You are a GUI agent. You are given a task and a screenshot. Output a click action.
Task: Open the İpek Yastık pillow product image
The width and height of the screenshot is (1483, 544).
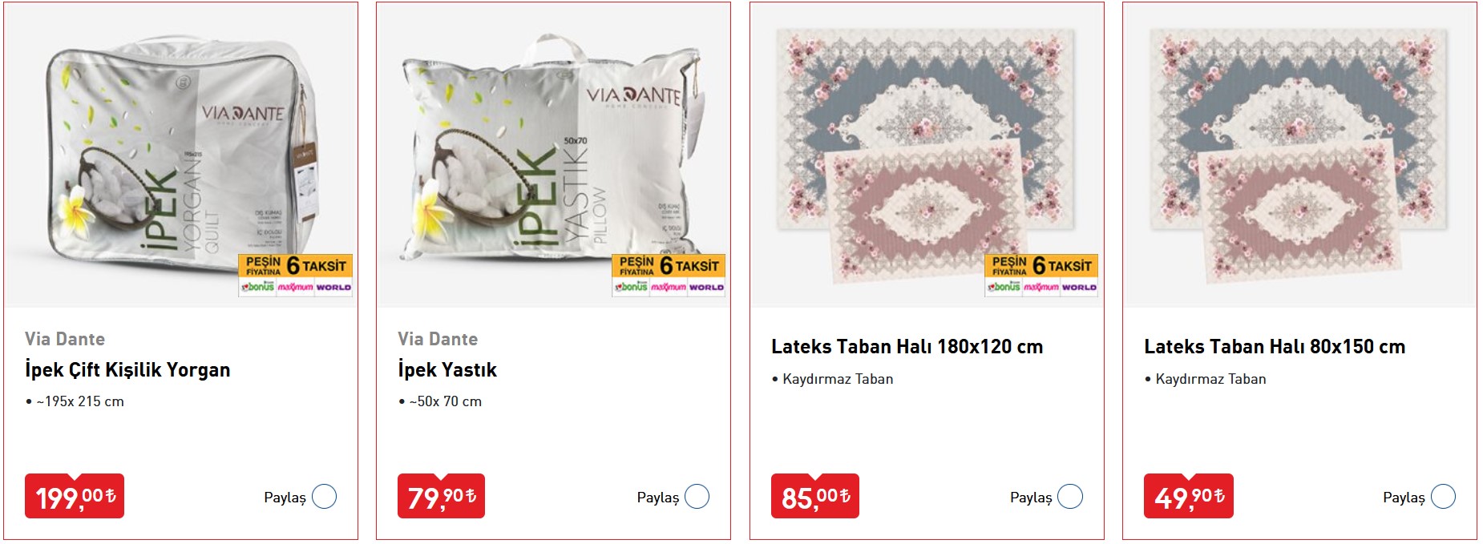point(554,155)
